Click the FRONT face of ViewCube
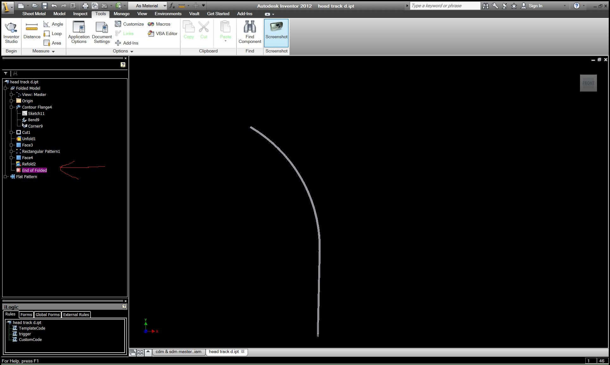 [588, 83]
